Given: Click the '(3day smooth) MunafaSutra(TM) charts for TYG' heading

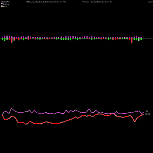Looking at the screenshot, I should pos(46,2).
